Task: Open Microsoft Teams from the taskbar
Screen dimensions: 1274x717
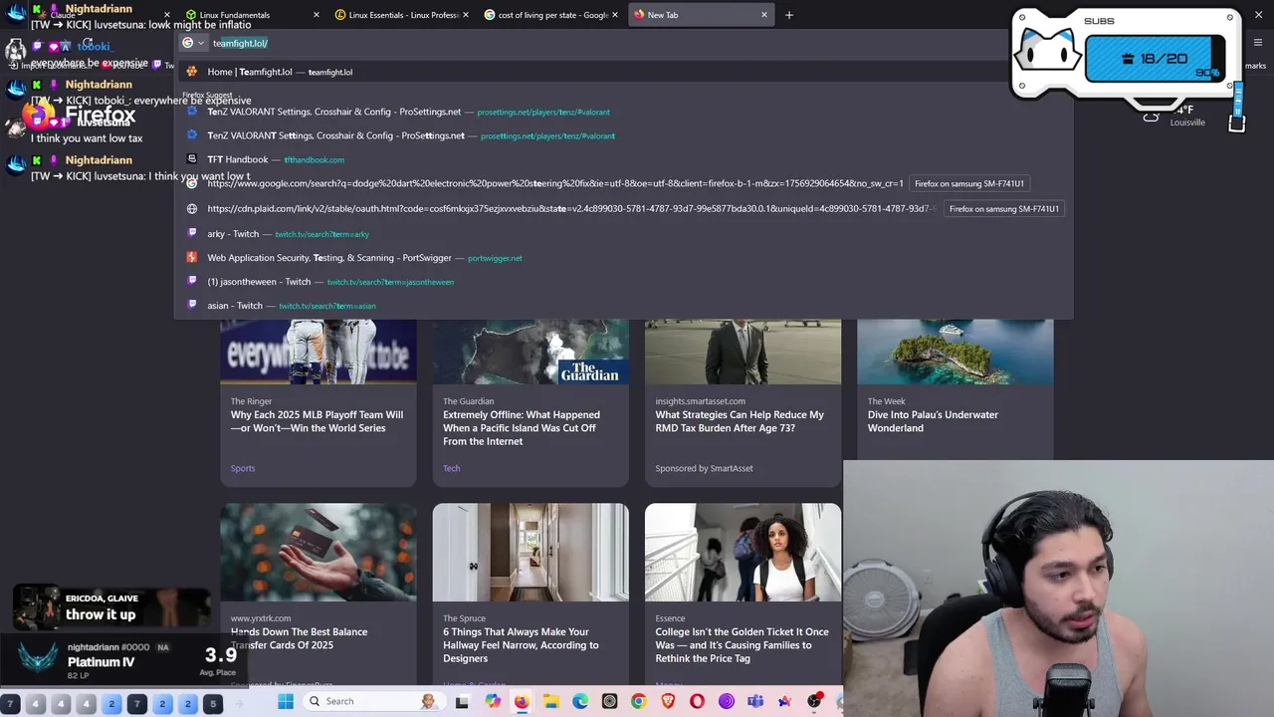Action: point(755,701)
